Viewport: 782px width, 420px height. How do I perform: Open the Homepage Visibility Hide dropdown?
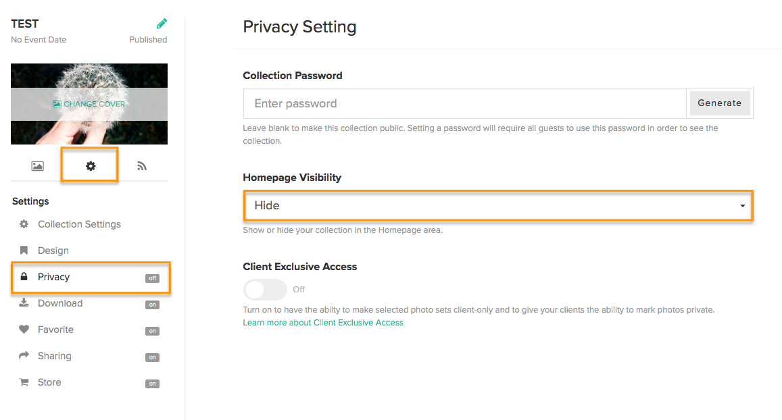[498, 205]
